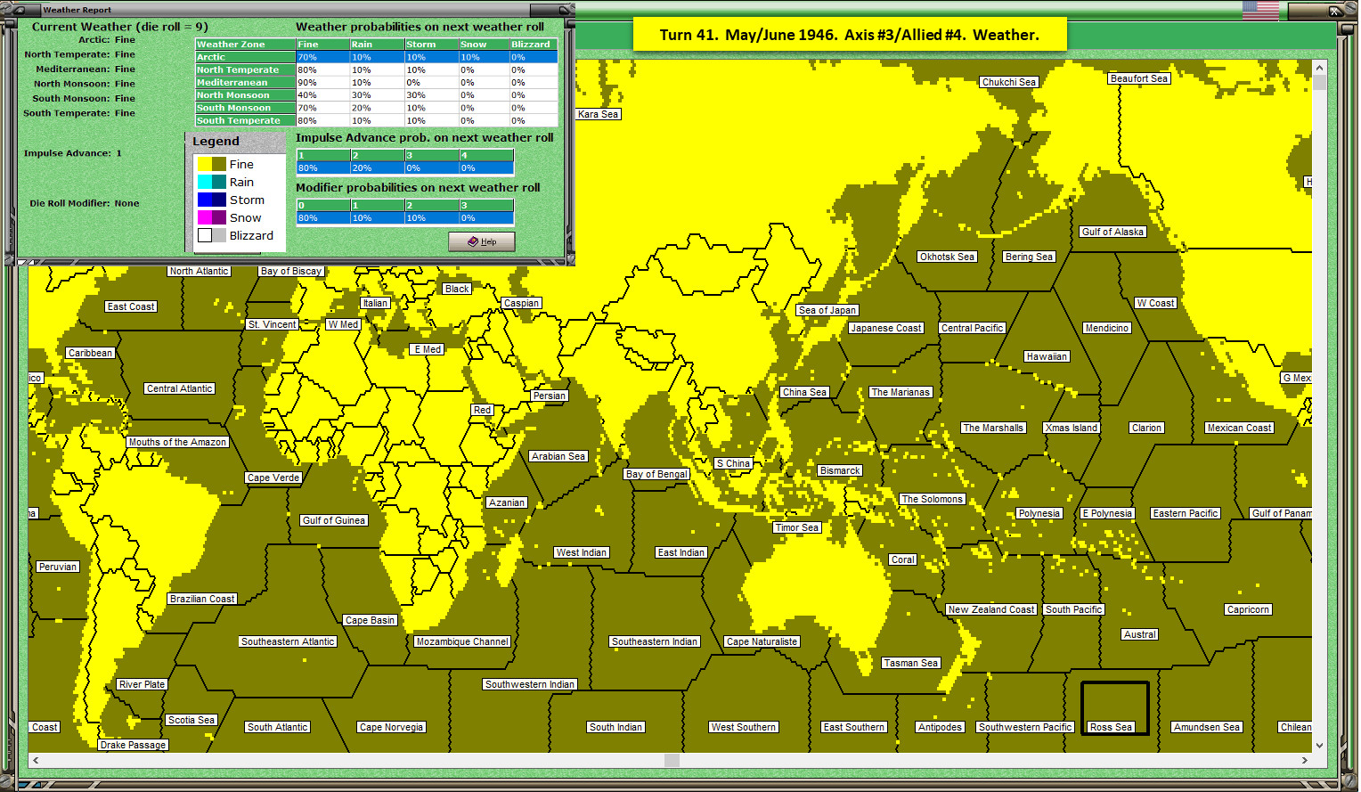
Task: Click the horizontal scrollbar thumb under the map
Action: click(x=672, y=761)
